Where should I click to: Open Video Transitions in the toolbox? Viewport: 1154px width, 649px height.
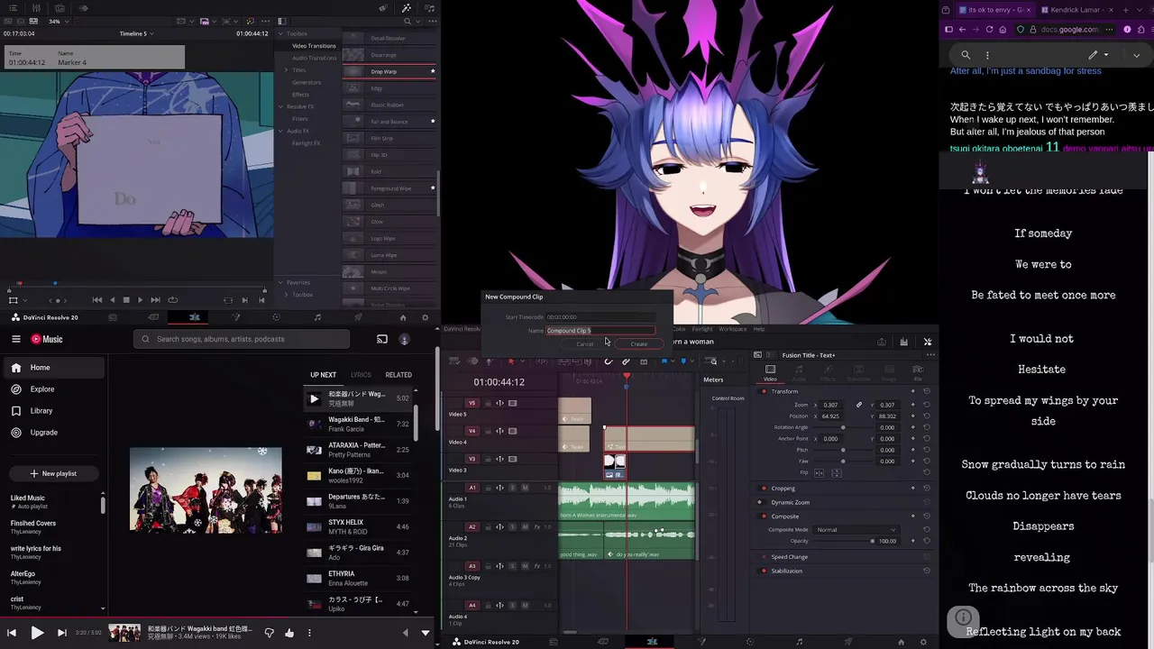[x=314, y=45]
